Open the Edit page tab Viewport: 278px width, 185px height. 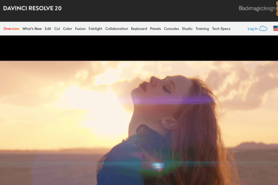point(48,29)
